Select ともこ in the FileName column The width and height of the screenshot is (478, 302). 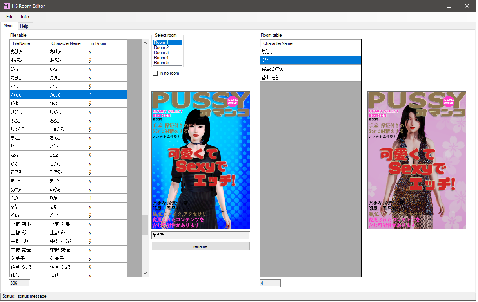[29, 146]
